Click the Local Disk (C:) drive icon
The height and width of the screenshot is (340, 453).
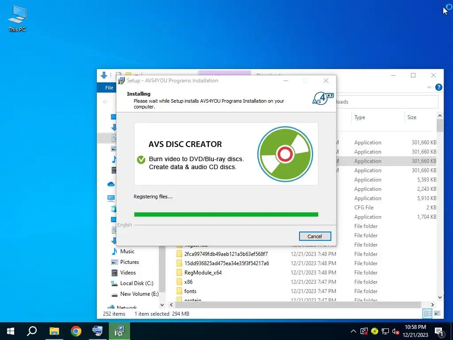click(x=115, y=283)
